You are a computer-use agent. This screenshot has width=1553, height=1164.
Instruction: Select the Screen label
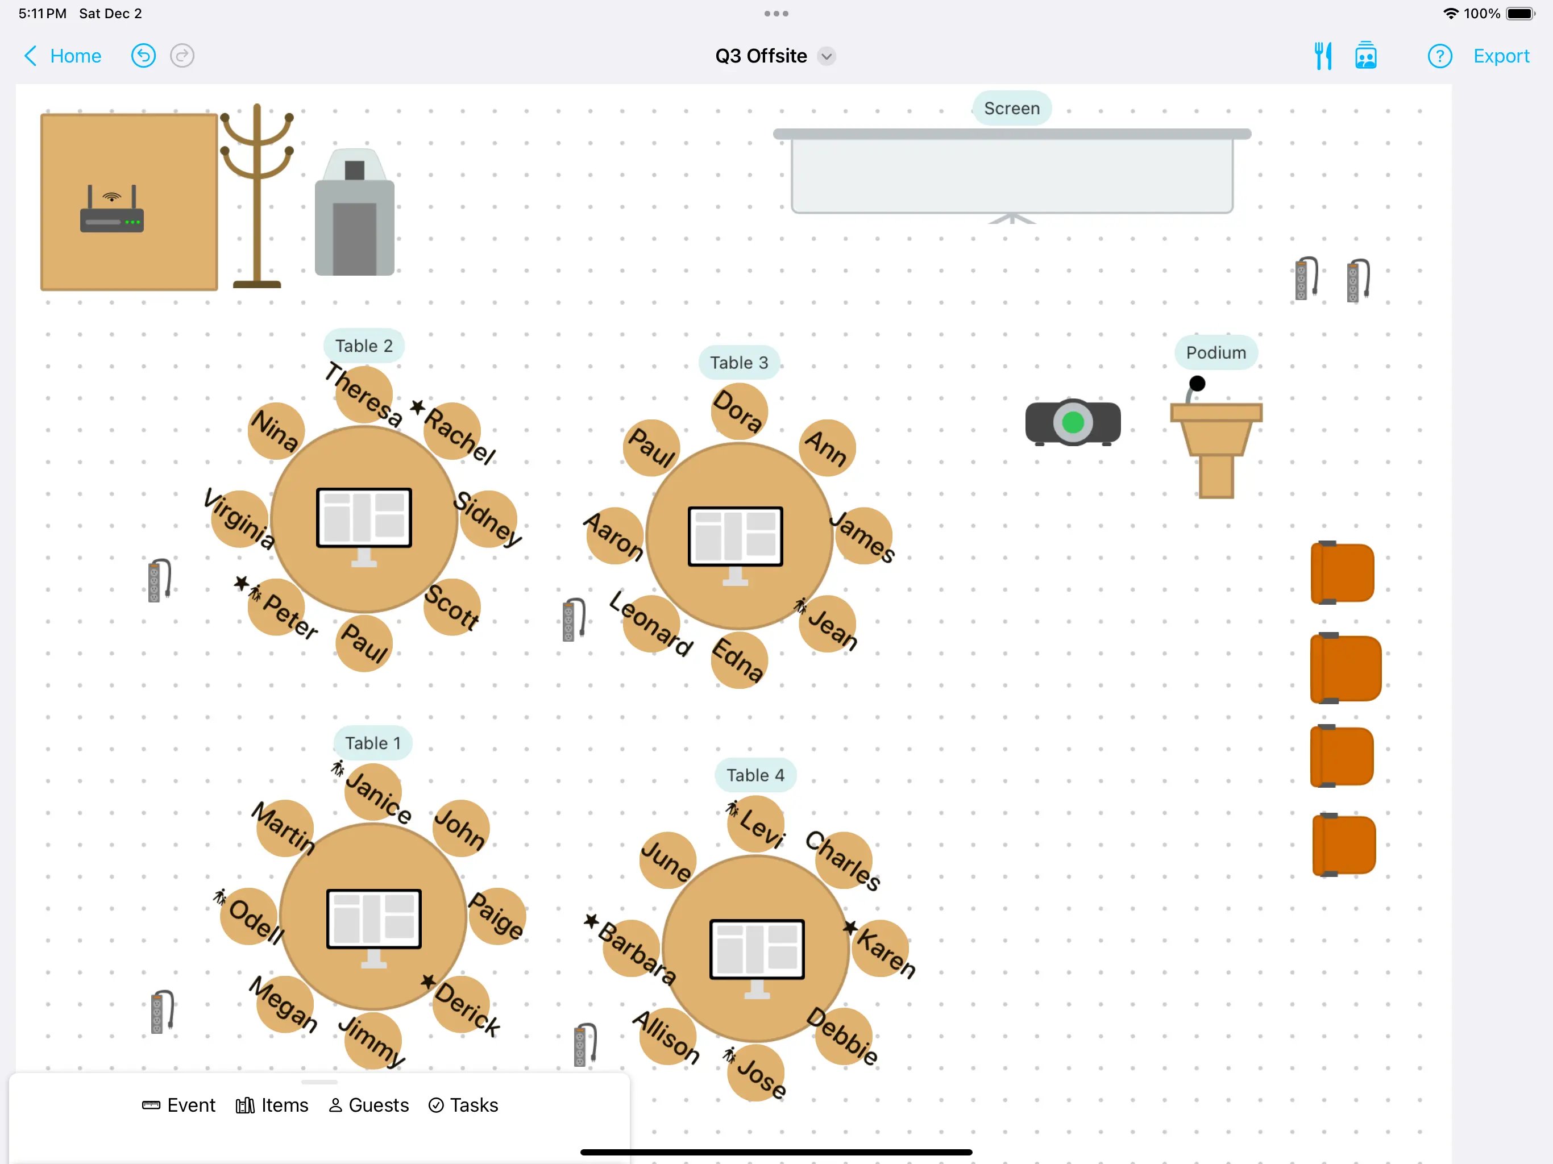tap(1012, 108)
